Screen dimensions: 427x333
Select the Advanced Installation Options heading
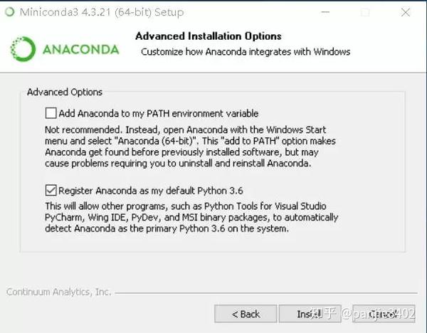[x=208, y=36]
